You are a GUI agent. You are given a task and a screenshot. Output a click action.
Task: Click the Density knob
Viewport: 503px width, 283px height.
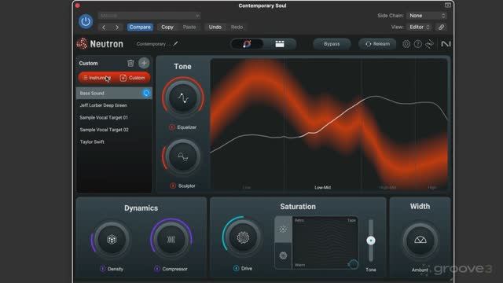(x=112, y=239)
